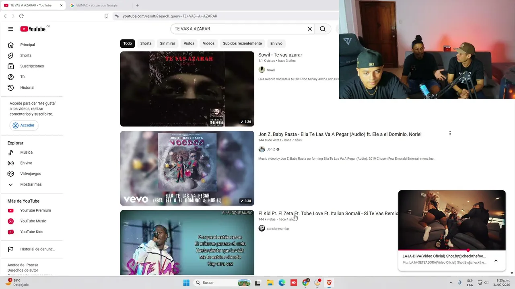The image size is (515, 289).
Task: Open the Sowil - Te vas azarar title
Action: 280,55
